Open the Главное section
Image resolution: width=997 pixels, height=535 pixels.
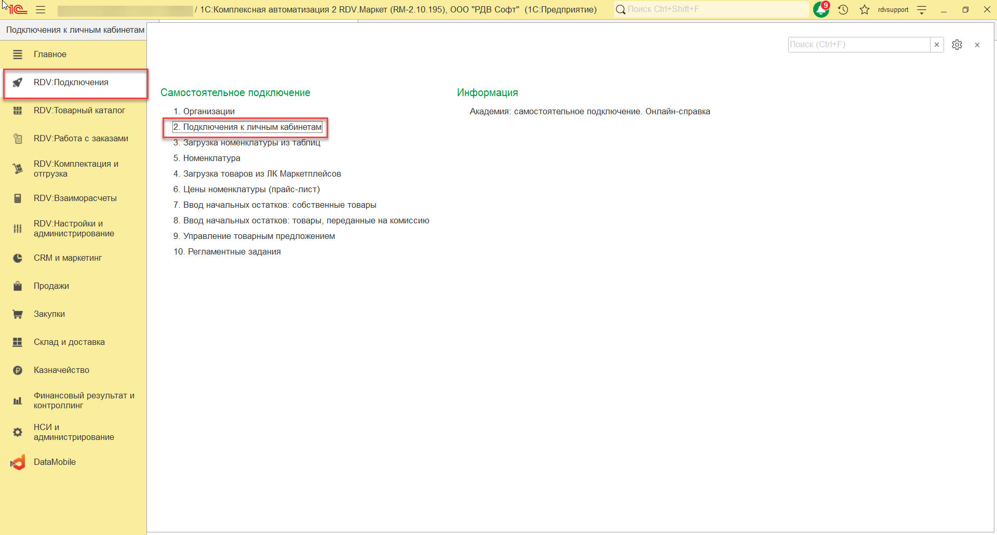tap(50, 55)
